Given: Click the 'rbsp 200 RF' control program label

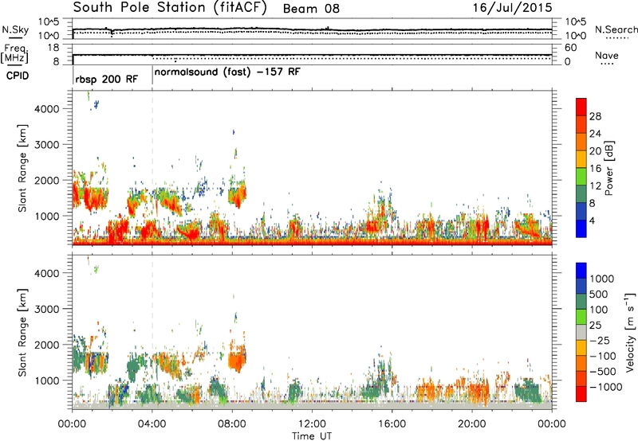Looking at the screenshot, I should pyautogui.click(x=107, y=79).
